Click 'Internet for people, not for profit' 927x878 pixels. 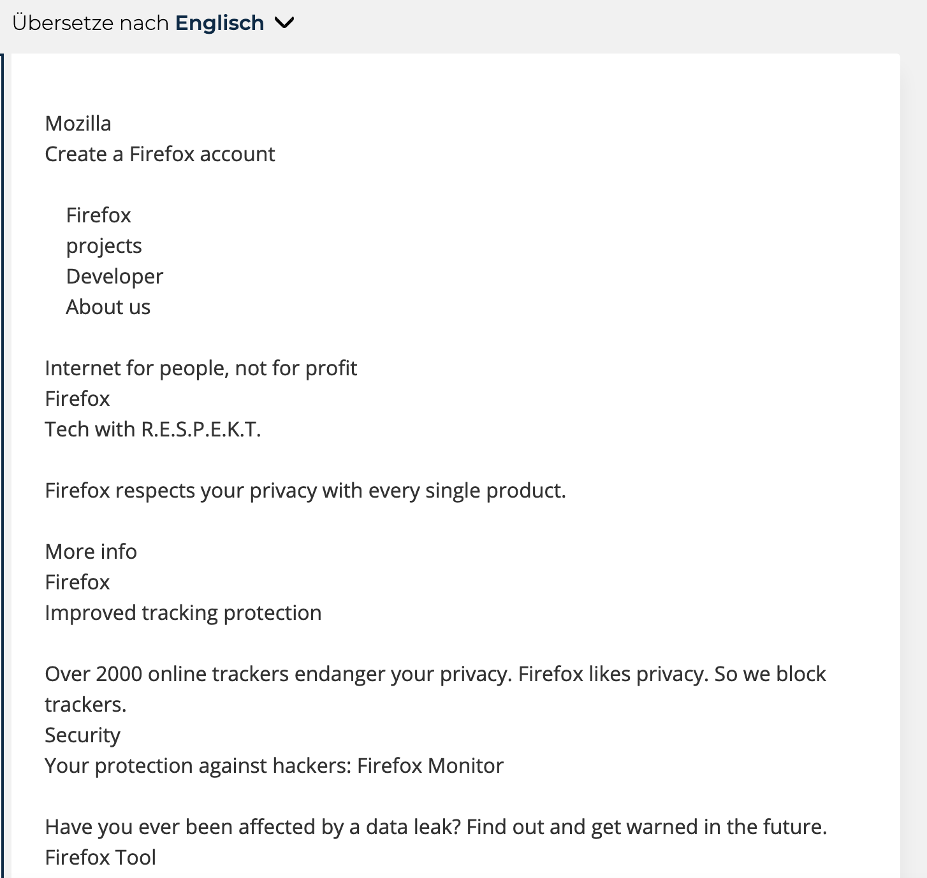pyautogui.click(x=201, y=368)
